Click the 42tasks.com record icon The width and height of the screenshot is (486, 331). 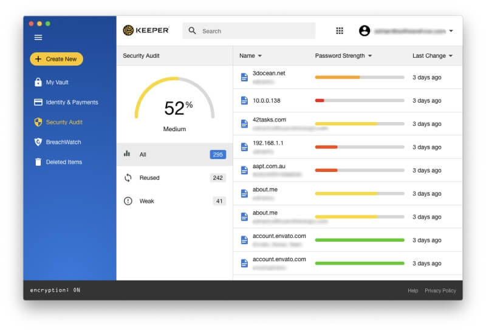(244, 124)
